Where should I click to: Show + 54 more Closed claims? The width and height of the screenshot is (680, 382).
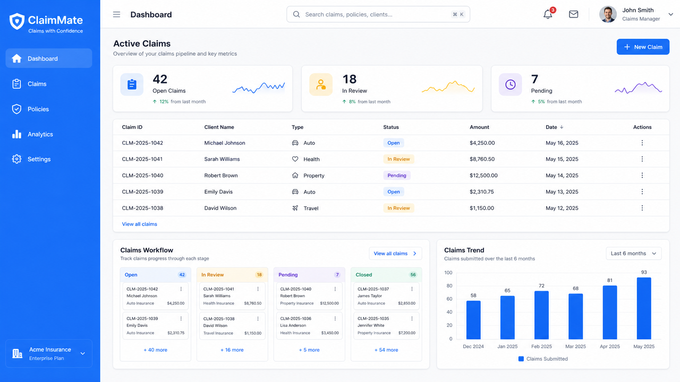coord(386,350)
